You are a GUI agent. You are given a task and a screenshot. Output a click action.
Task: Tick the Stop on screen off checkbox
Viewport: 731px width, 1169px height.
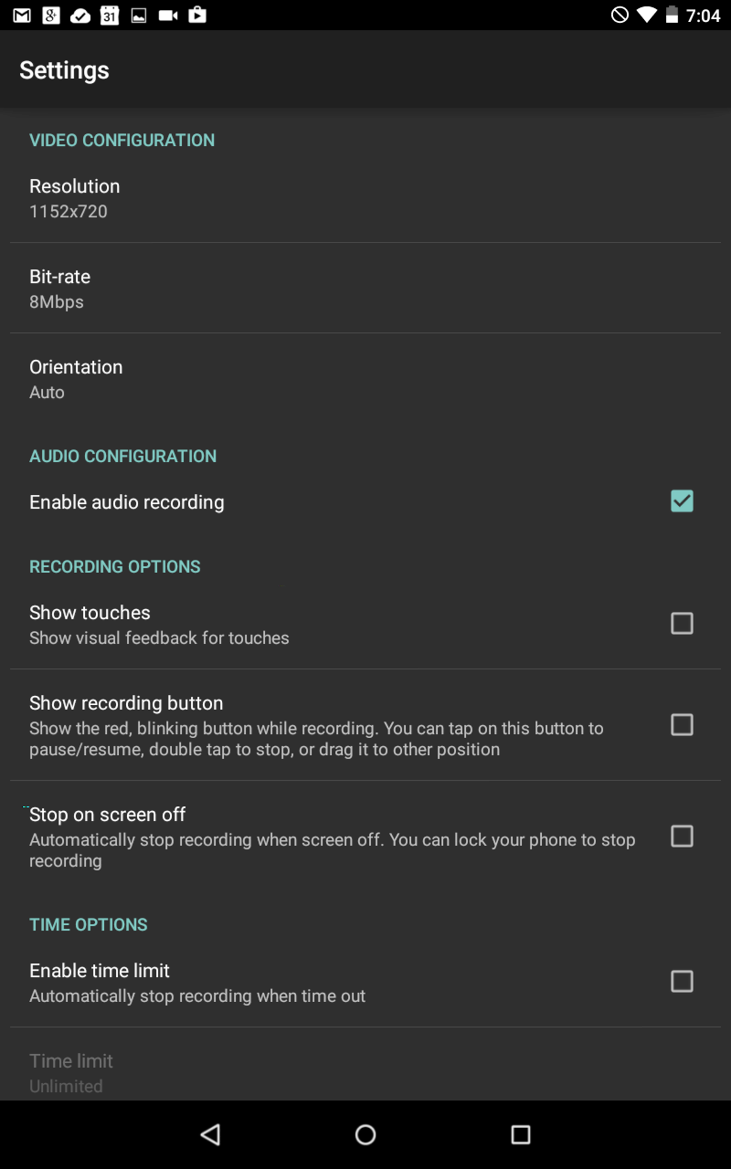pyautogui.click(x=682, y=836)
